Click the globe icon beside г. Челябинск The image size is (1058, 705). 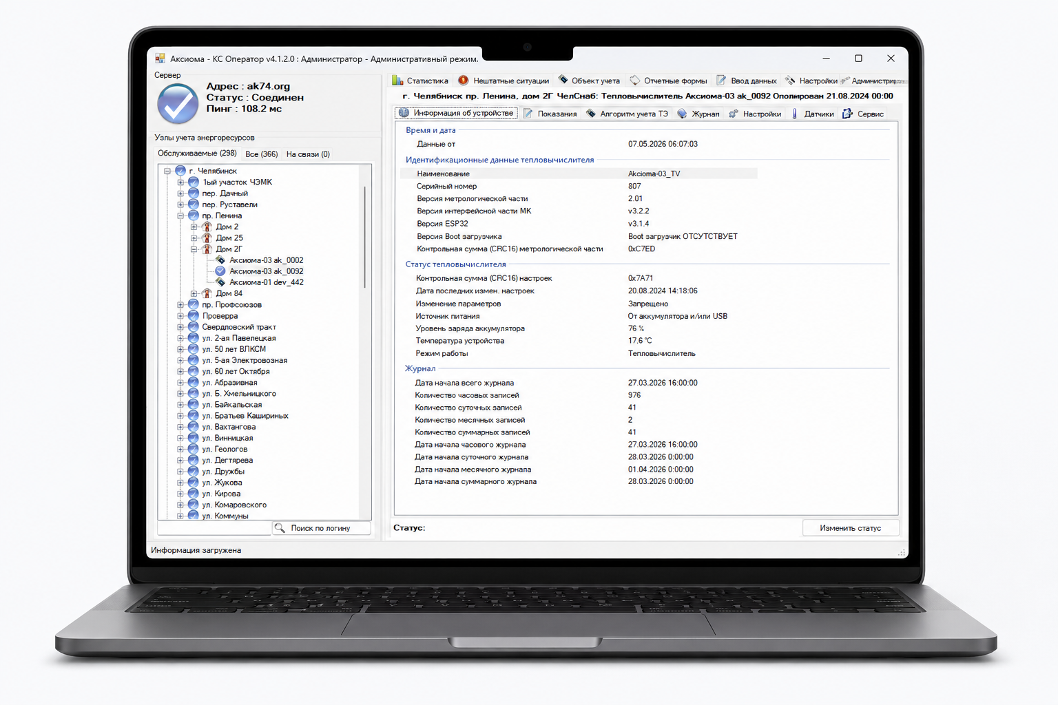pyautogui.click(x=180, y=171)
